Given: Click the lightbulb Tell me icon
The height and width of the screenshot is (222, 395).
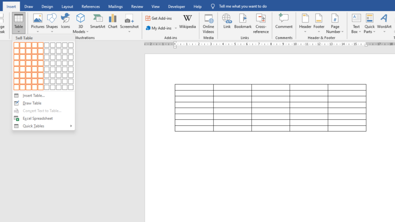Looking at the screenshot, I should (213, 6).
